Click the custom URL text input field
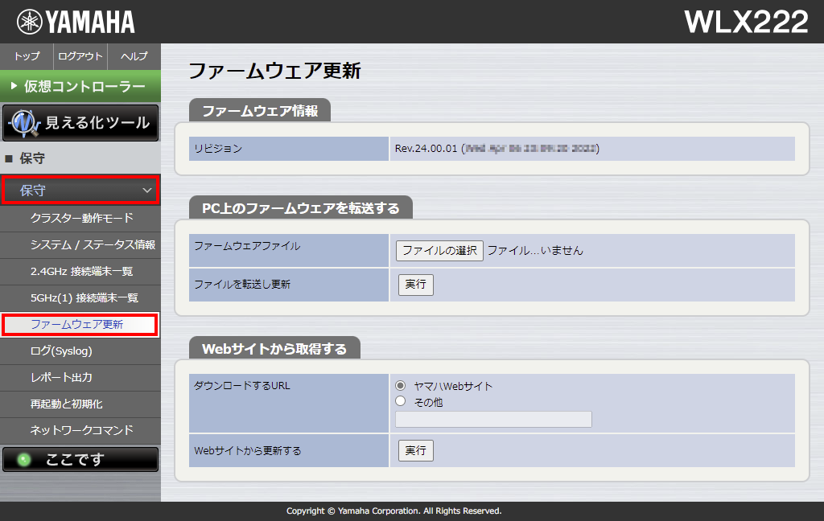 click(492, 418)
